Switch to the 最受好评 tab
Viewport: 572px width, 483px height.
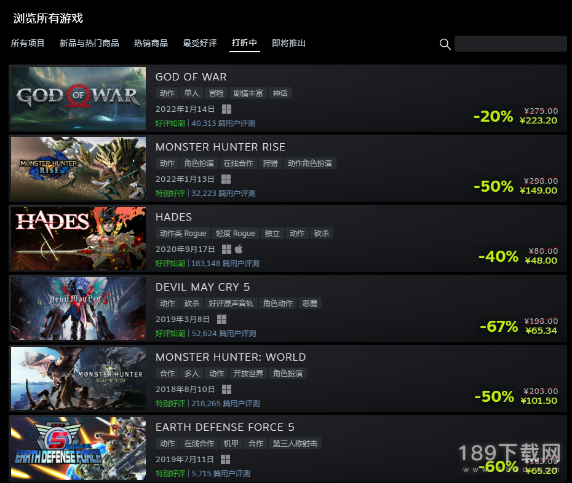pos(200,43)
